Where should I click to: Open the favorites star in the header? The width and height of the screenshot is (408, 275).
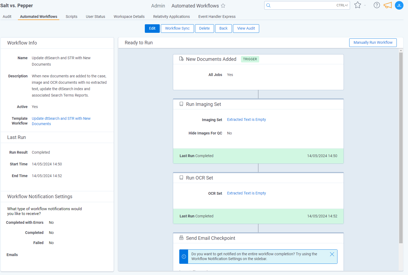click(x=358, y=5)
